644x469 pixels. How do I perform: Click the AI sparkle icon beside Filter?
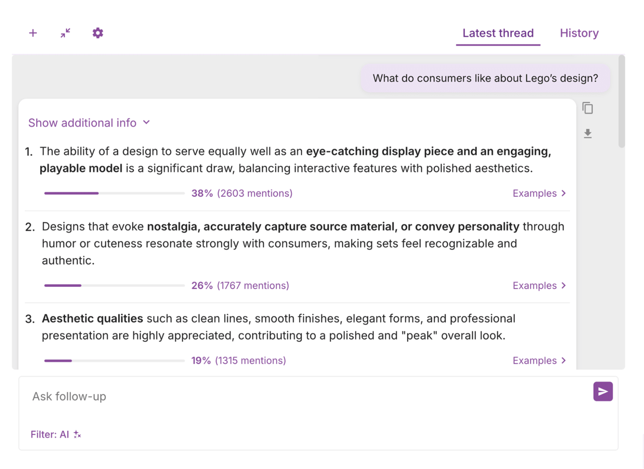point(77,435)
